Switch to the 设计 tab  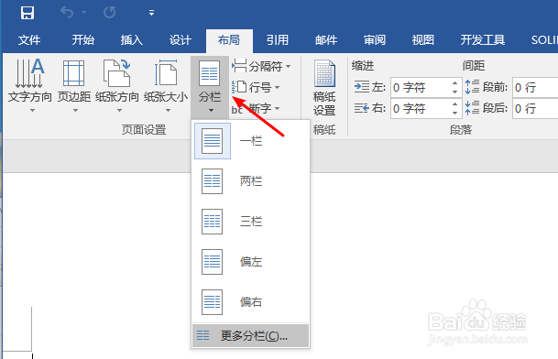point(181,40)
